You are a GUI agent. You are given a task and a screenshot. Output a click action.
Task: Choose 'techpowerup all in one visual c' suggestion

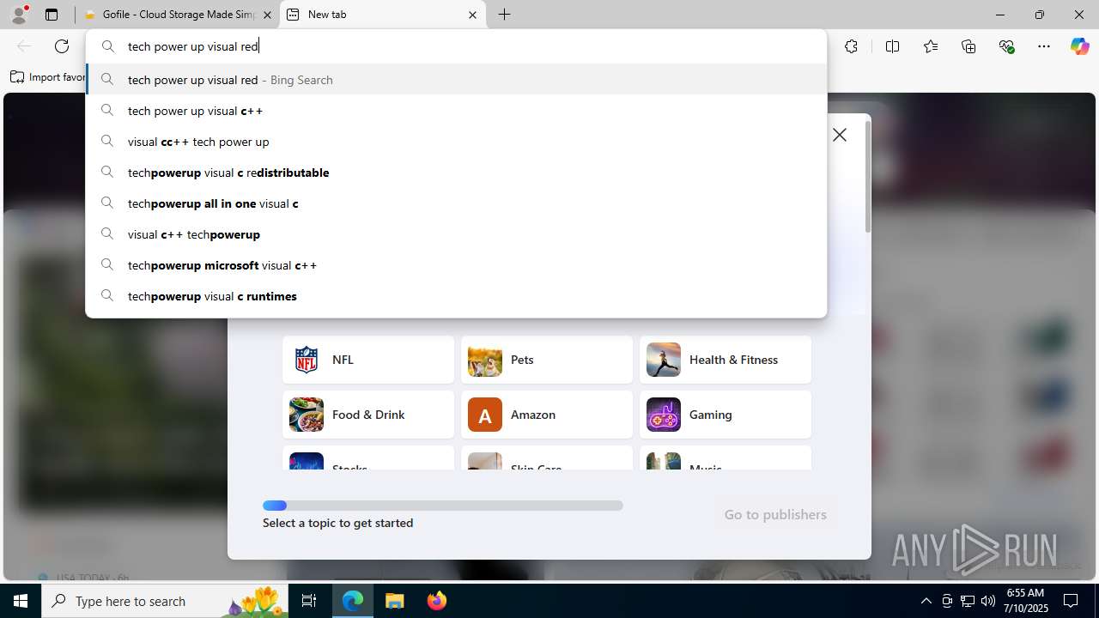pyautogui.click(x=456, y=203)
